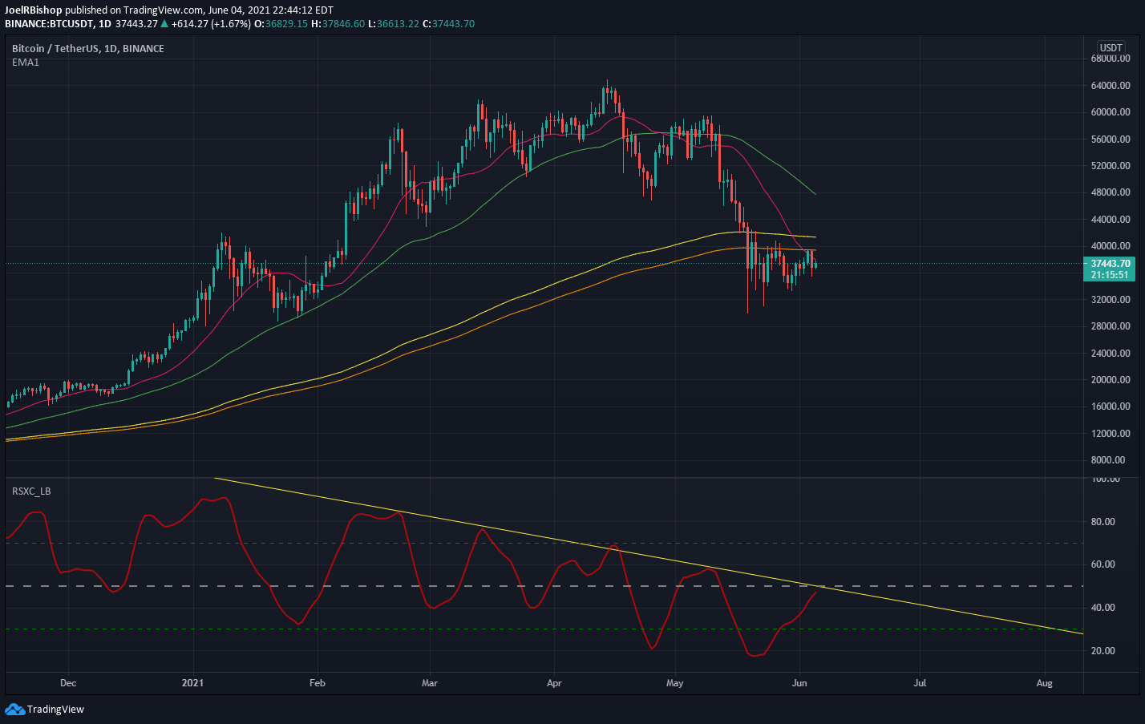Click the low value L:36613.22

(x=394, y=24)
